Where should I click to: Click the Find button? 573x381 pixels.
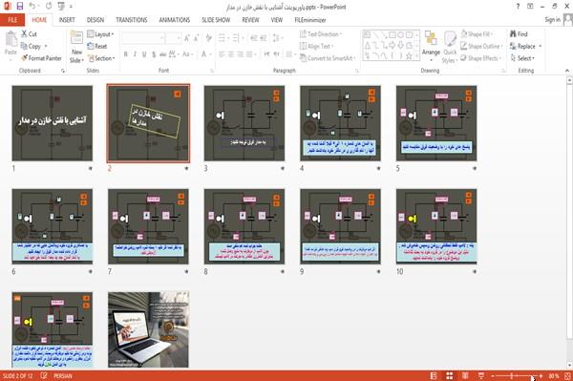pos(519,34)
